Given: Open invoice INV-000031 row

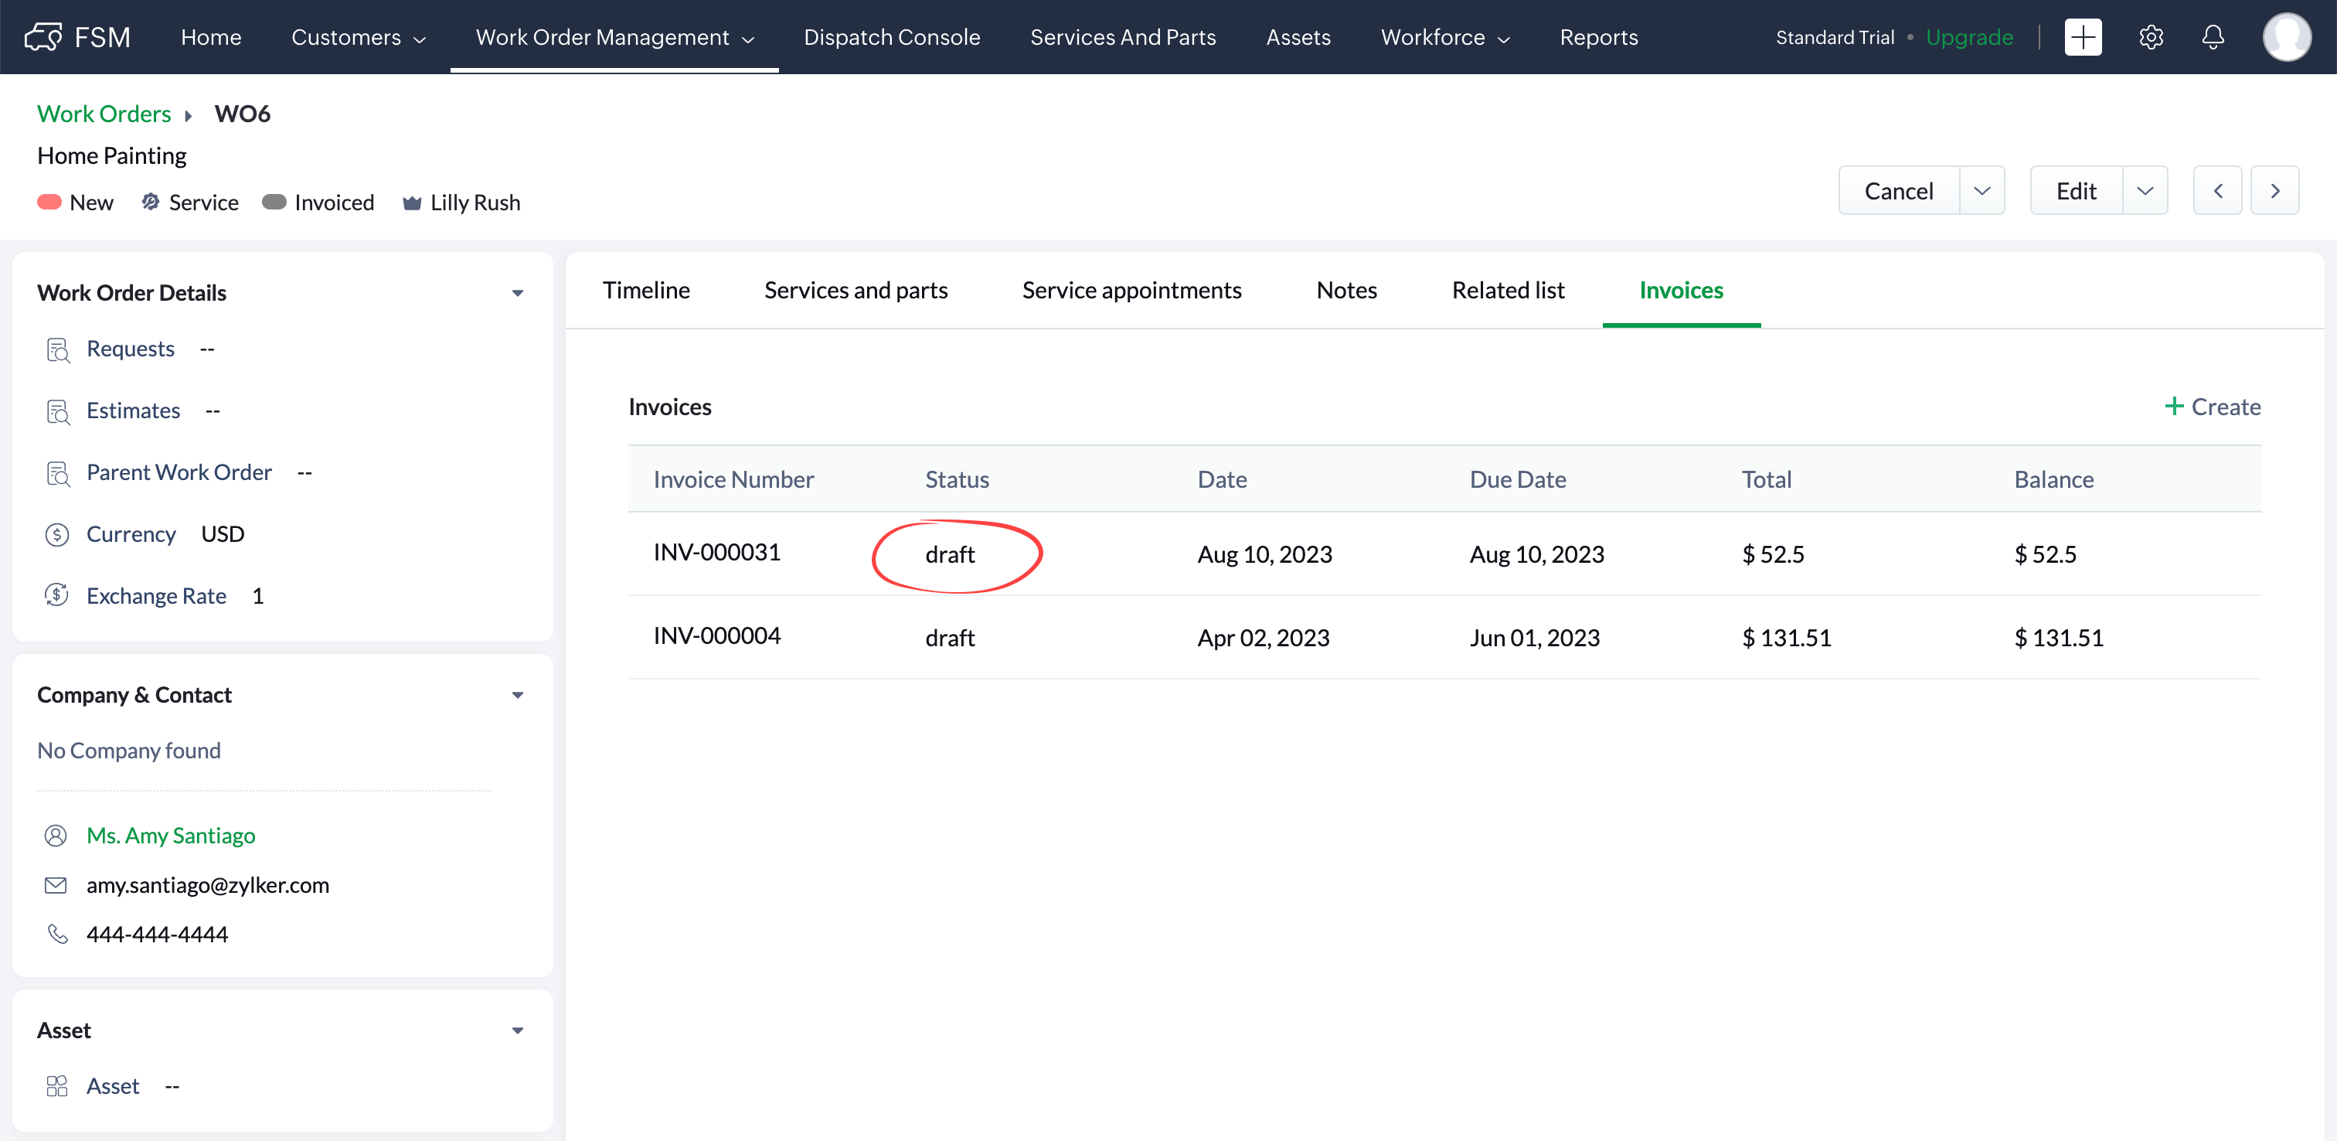Looking at the screenshot, I should point(716,553).
